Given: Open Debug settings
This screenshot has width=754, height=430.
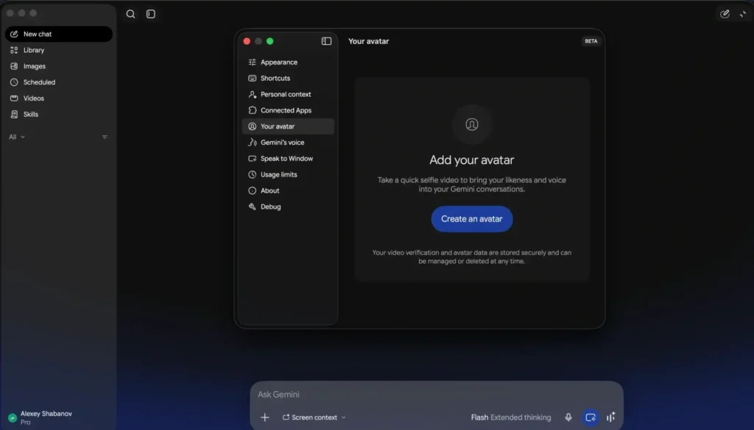Looking at the screenshot, I should coord(288,207).
